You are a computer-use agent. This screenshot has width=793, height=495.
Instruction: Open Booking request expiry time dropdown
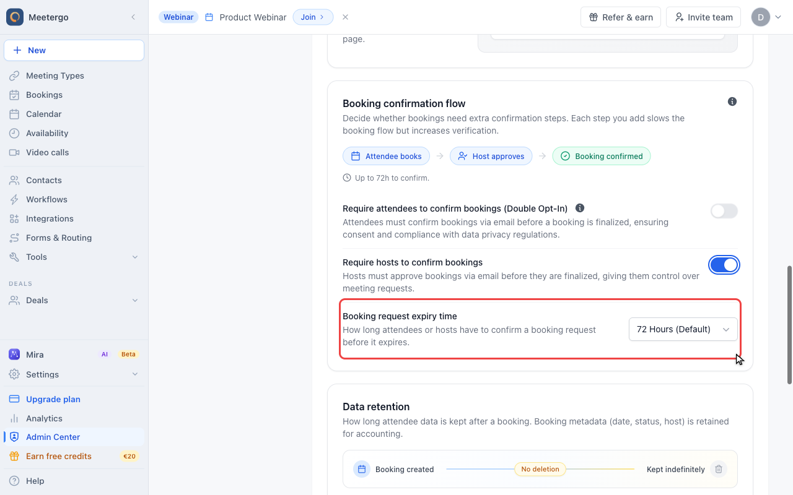click(683, 329)
